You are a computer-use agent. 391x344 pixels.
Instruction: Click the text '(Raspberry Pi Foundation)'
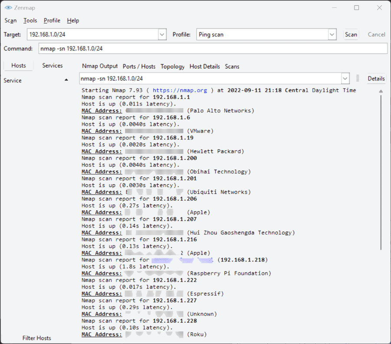229,274
